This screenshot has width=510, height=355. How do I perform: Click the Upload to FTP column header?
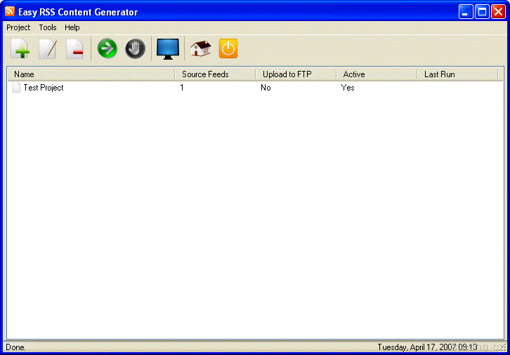295,74
